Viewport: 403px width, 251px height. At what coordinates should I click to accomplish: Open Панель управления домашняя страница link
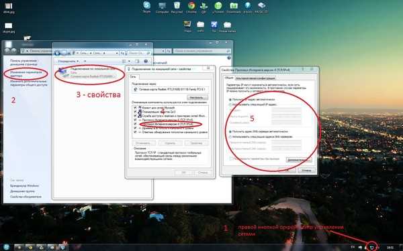[x=24, y=62]
